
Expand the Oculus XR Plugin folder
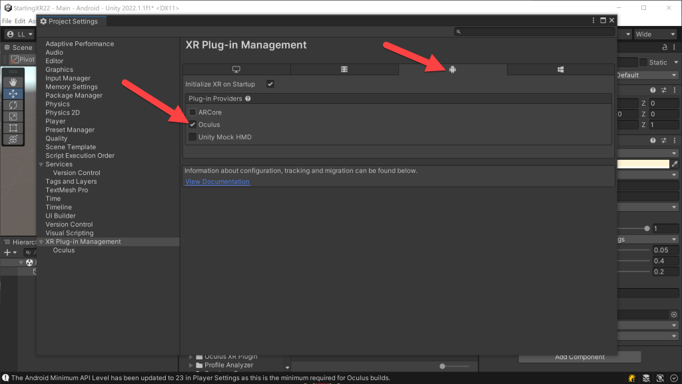[x=191, y=357]
